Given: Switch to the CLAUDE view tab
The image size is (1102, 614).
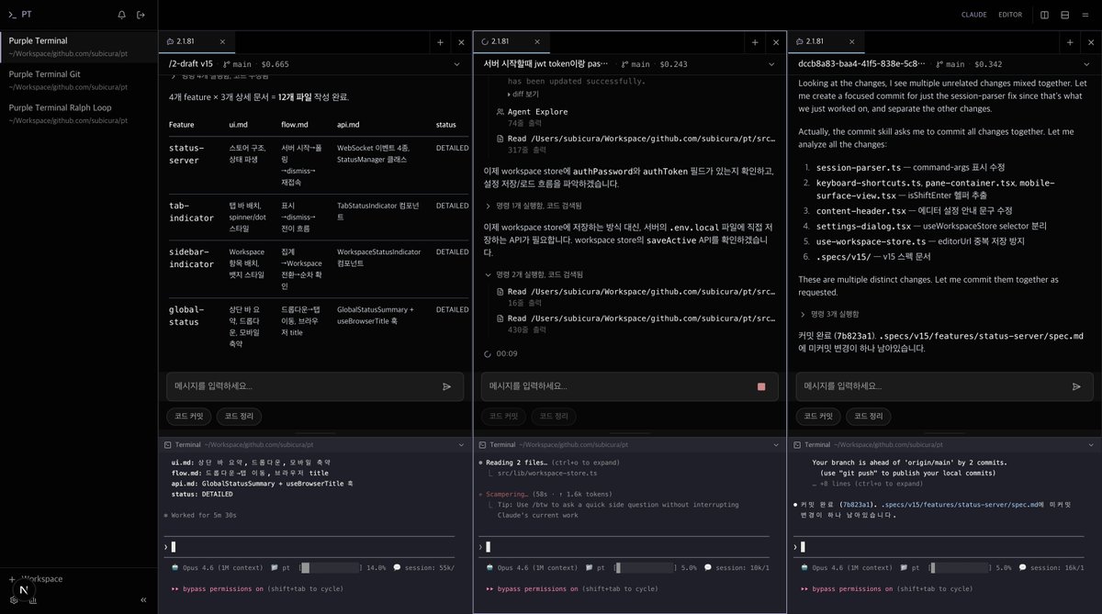Looking at the screenshot, I should click(x=974, y=15).
